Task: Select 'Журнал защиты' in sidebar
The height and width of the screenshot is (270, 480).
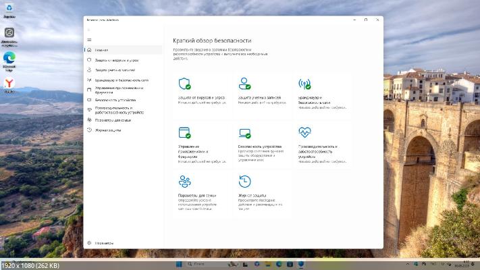Action: [108, 130]
